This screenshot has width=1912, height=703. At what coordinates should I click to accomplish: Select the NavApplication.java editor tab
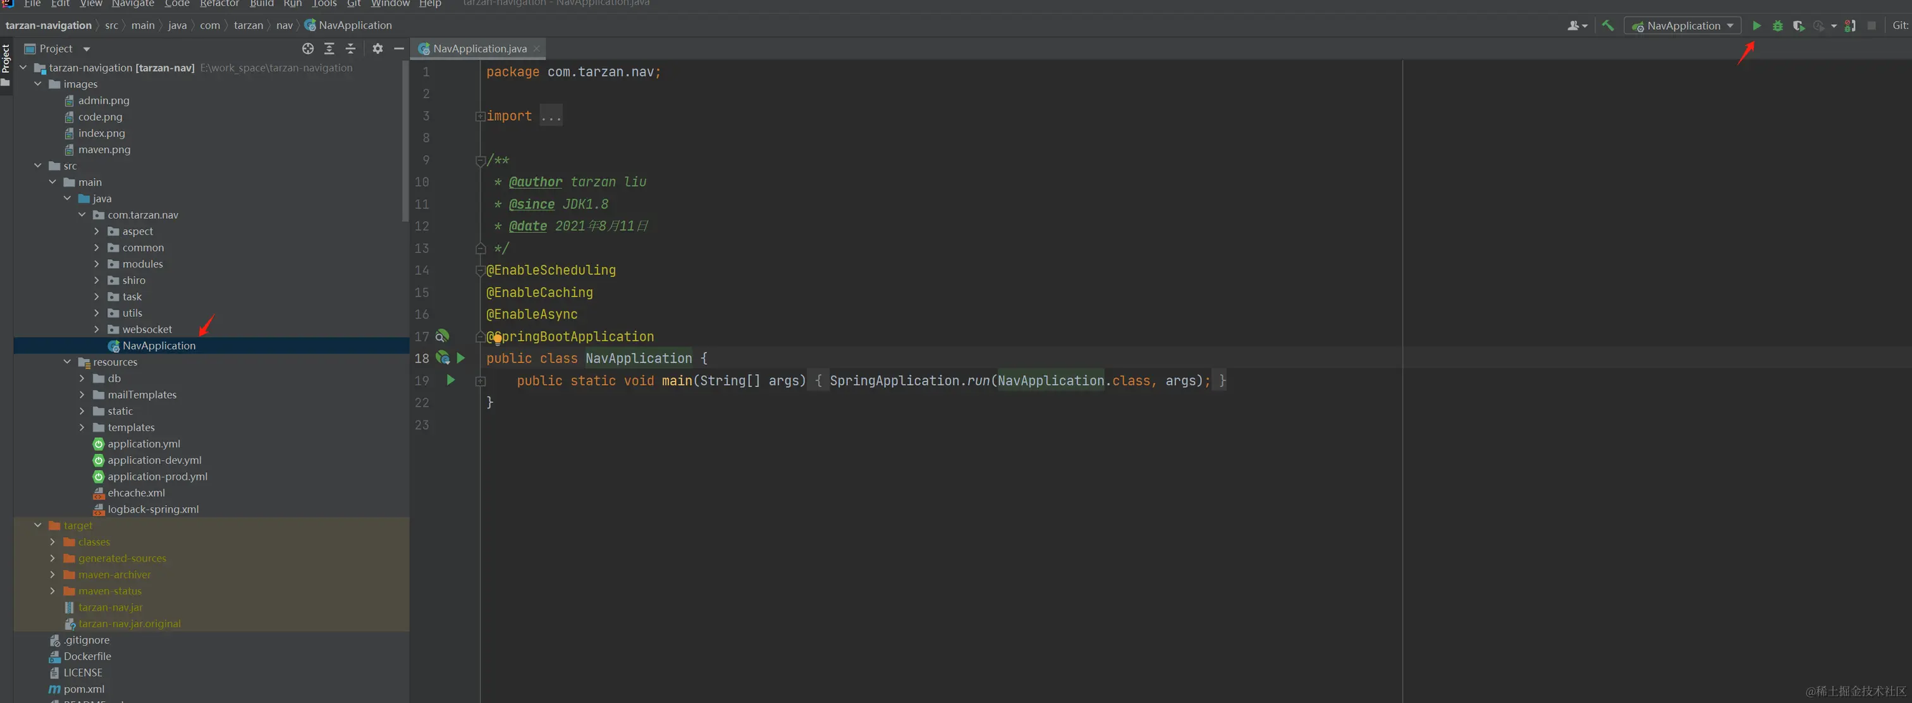tap(479, 48)
